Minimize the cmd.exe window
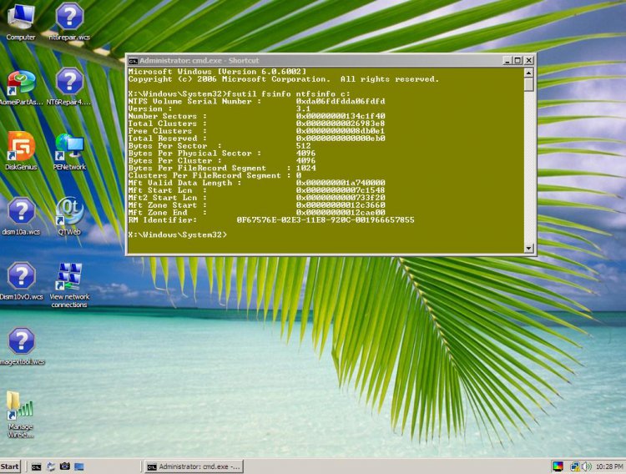The height and width of the screenshot is (474, 626). (x=507, y=60)
